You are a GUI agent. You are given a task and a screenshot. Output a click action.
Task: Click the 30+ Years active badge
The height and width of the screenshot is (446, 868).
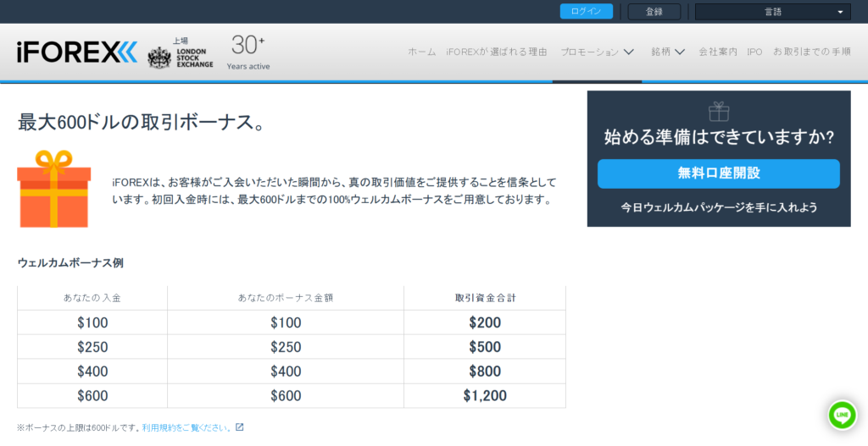point(248,52)
